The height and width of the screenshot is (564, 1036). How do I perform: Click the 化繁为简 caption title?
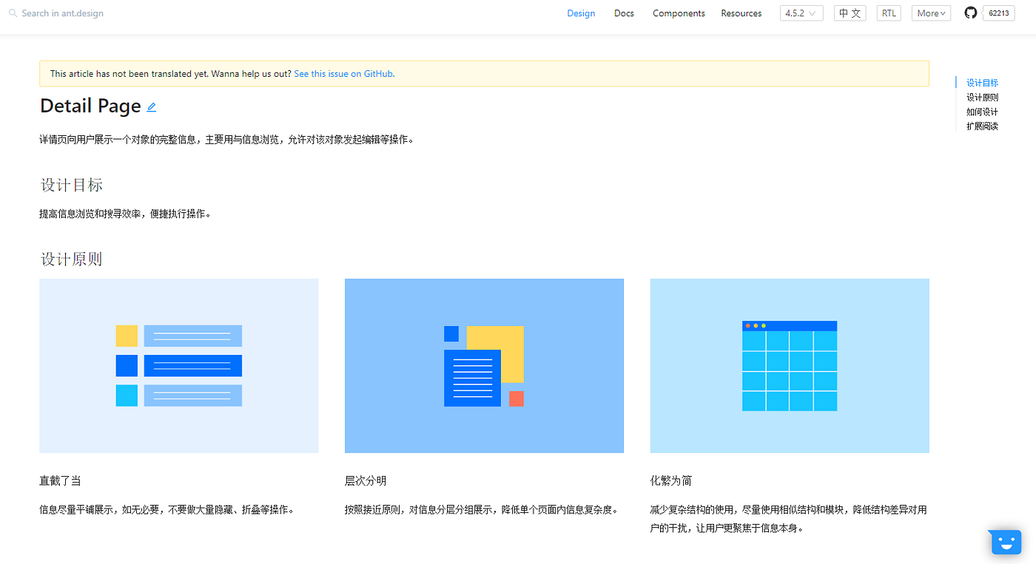671,481
